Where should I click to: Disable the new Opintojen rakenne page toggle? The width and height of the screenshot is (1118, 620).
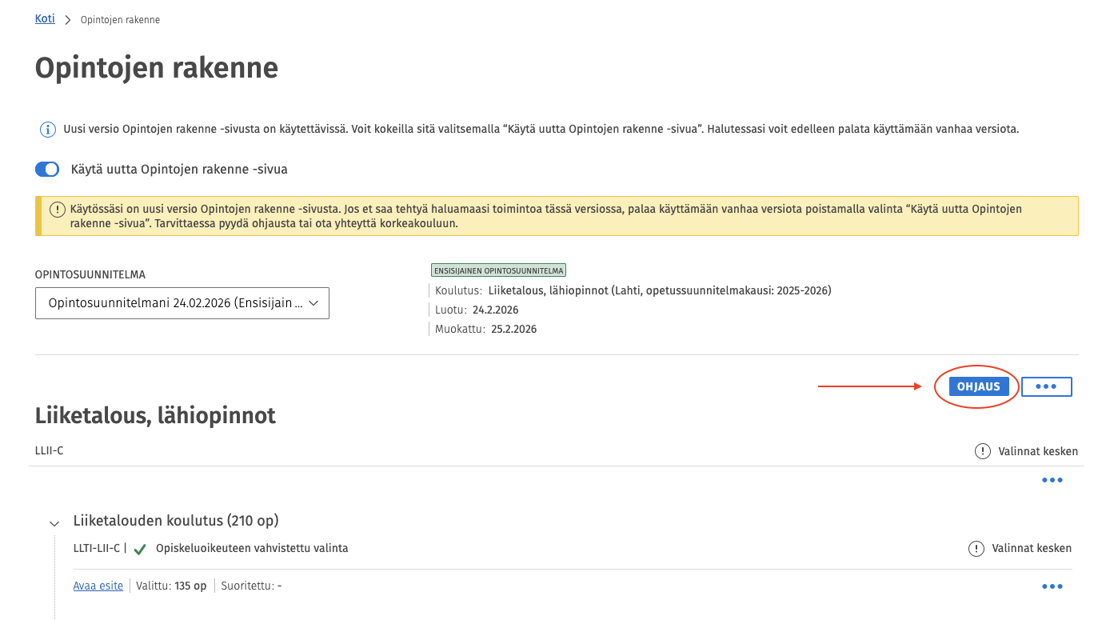pyautogui.click(x=47, y=170)
